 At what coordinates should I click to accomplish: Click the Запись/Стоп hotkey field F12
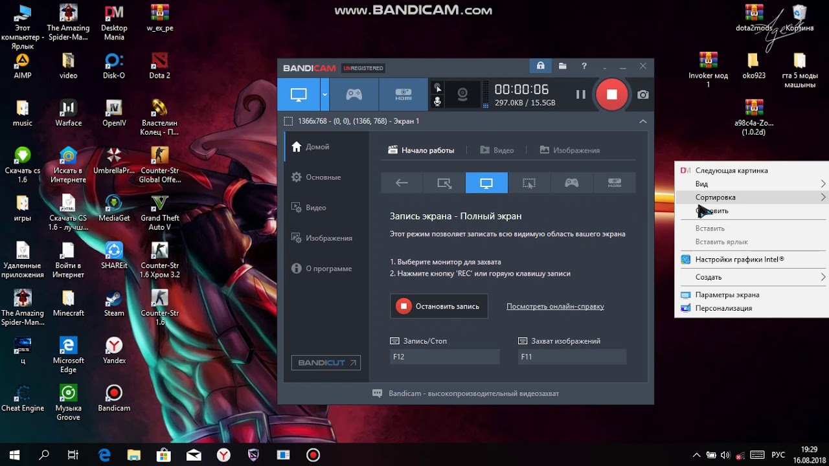pos(444,357)
